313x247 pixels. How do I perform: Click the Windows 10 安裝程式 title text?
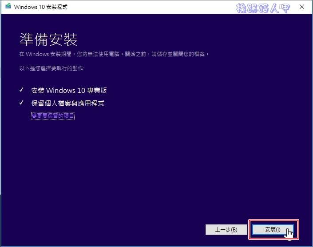click(41, 7)
